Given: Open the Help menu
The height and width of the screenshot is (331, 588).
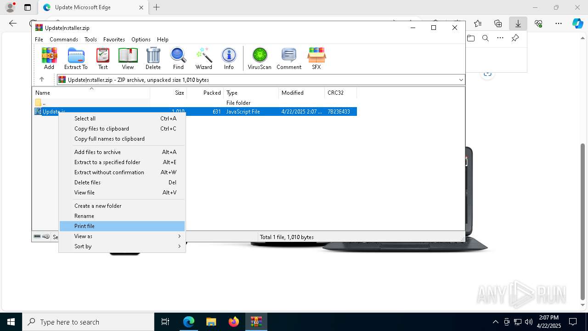Looking at the screenshot, I should pos(163,40).
